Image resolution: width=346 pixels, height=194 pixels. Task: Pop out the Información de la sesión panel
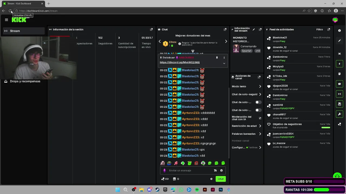click(151, 29)
